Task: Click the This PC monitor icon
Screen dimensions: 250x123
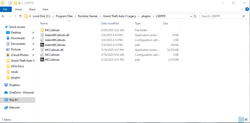Action: pyautogui.click(x=6, y=100)
